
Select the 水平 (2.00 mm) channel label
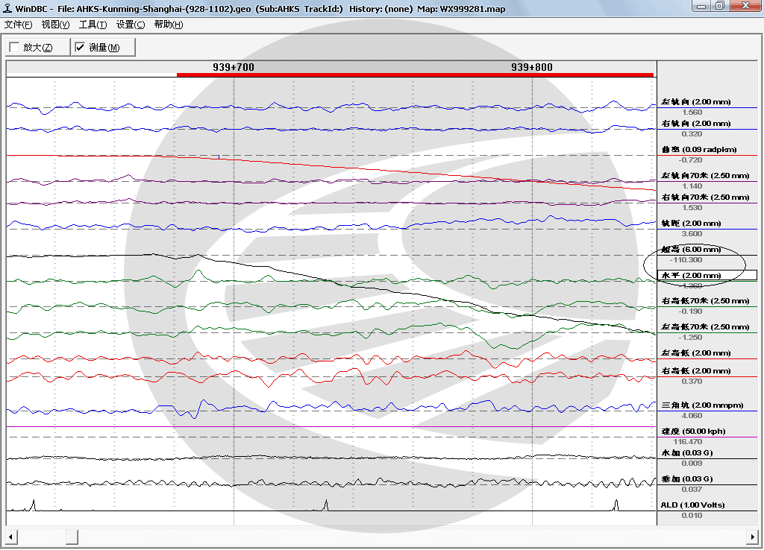point(707,276)
